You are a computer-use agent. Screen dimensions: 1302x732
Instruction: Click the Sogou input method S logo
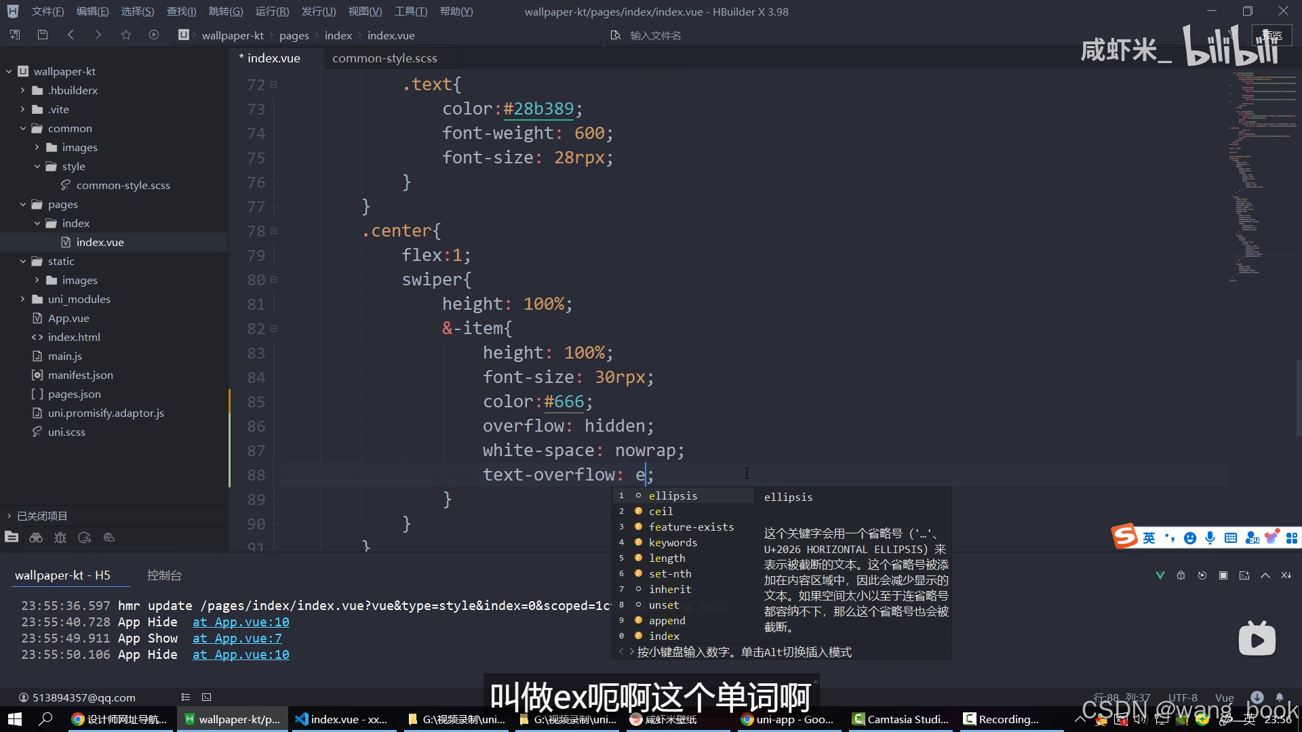pos(1124,537)
